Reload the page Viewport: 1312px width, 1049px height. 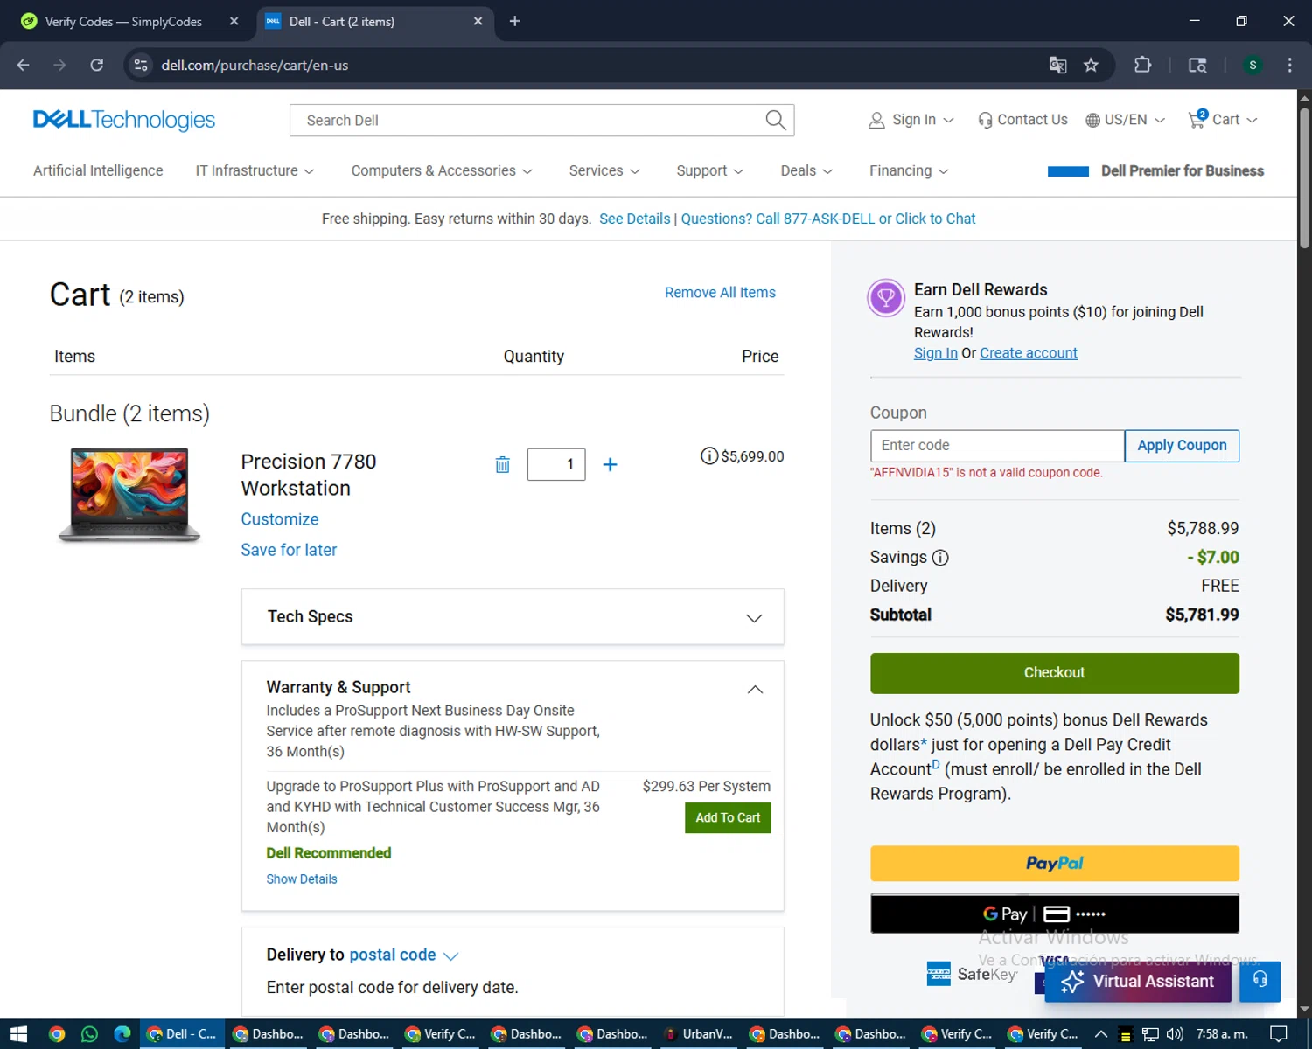(96, 65)
